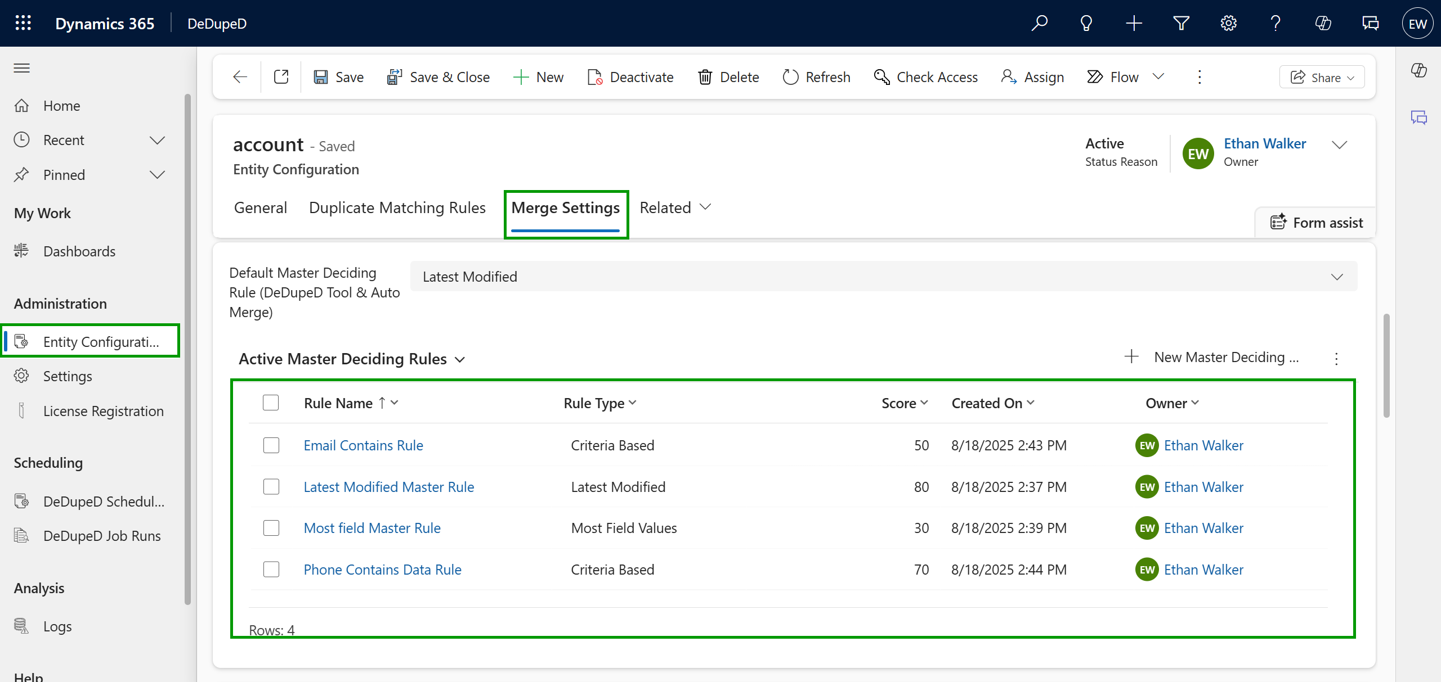Image resolution: width=1441 pixels, height=682 pixels.
Task: Click the form's vertical scrollbar
Action: pyautogui.click(x=1386, y=365)
